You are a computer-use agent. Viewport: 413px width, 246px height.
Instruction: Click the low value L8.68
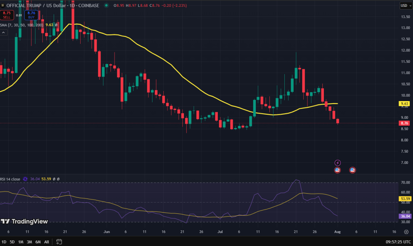143,6
